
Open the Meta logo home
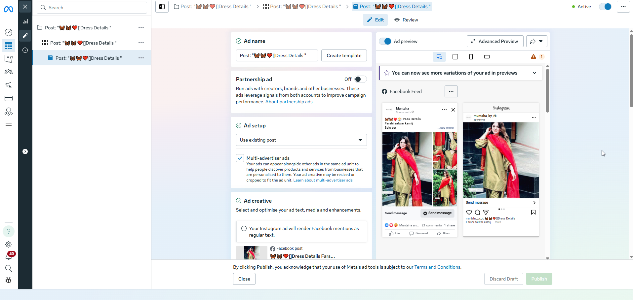tap(9, 10)
